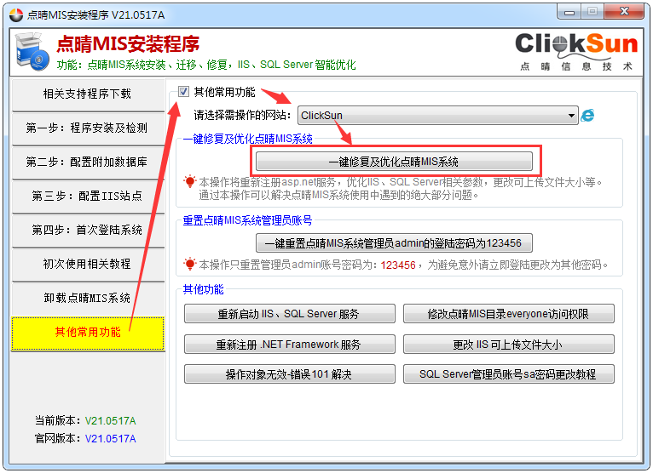Viewport: 653px width, 473px height.
Task: Click 修改点晴MIS目录everyone访问权限 button
Action: point(508,314)
